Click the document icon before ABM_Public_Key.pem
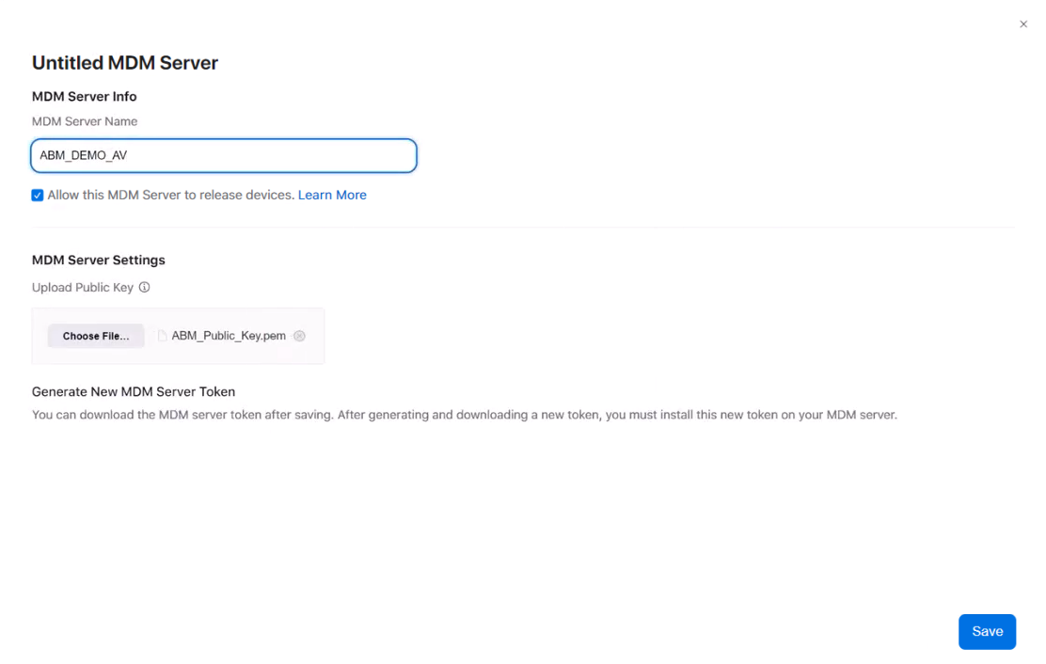This screenshot has width=1046, height=664. point(162,336)
